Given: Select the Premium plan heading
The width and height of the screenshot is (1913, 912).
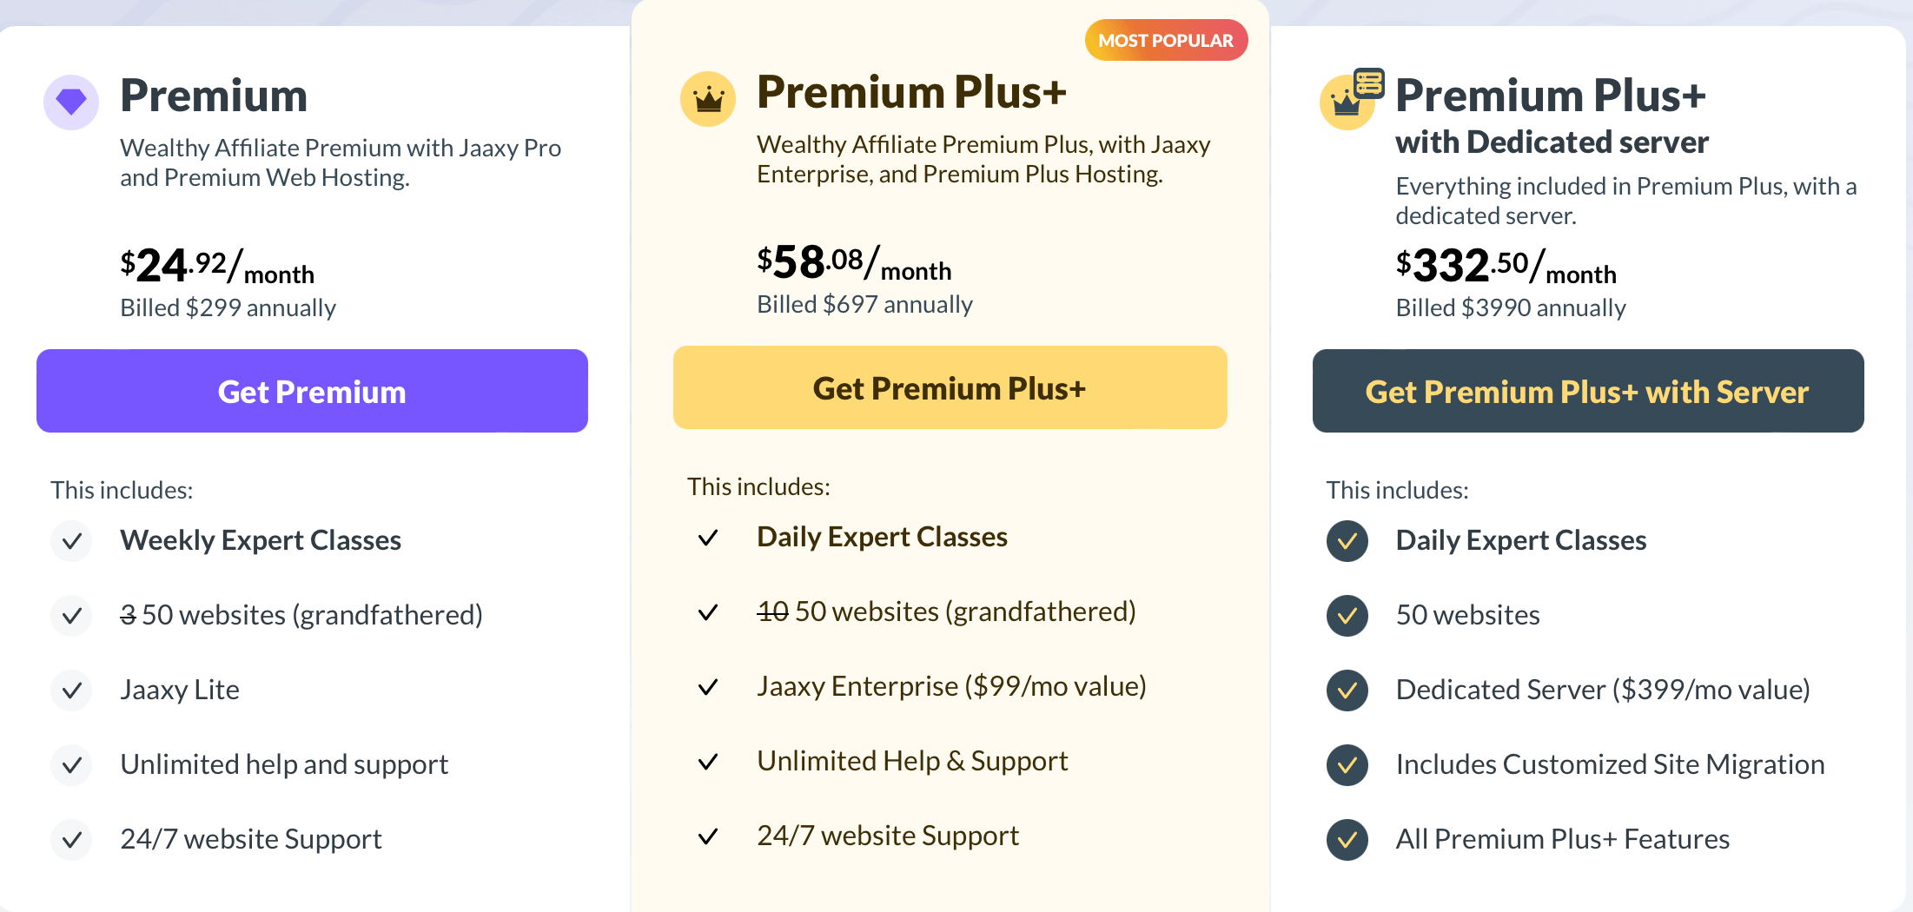Looking at the screenshot, I should point(214,95).
